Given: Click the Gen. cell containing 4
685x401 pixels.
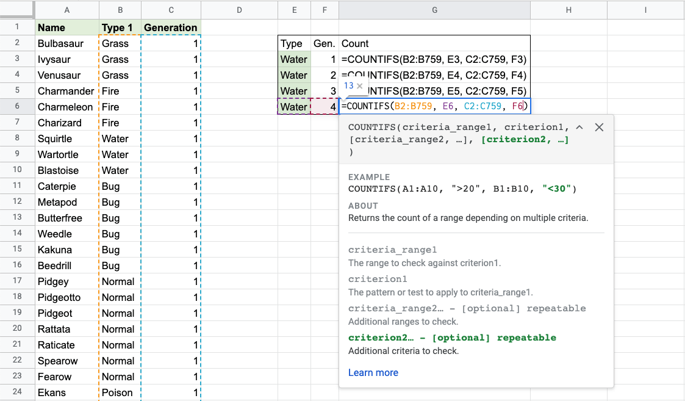Looking at the screenshot, I should click(x=325, y=107).
